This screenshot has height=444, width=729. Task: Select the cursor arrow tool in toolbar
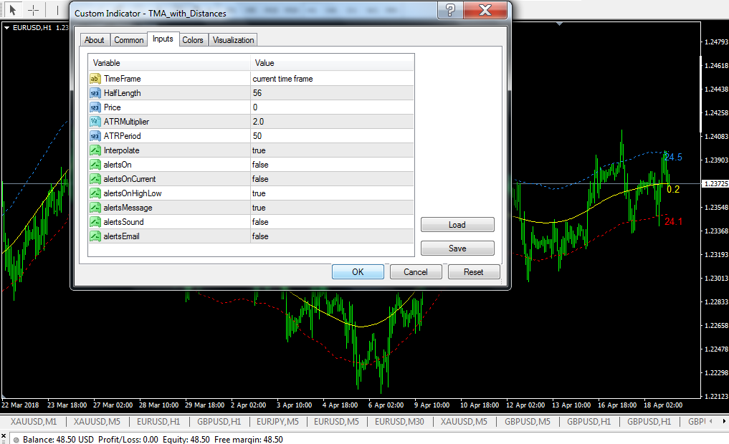pyautogui.click(x=13, y=10)
